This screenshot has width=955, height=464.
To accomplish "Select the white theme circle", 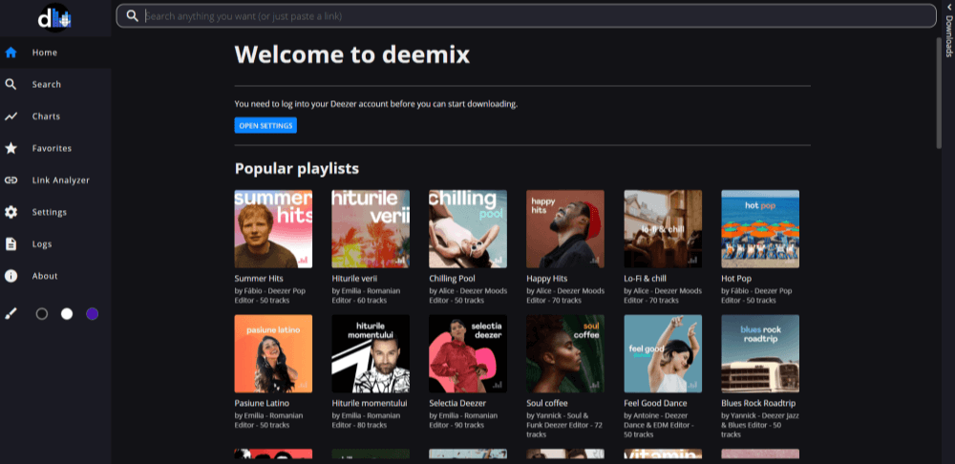I will click(67, 313).
